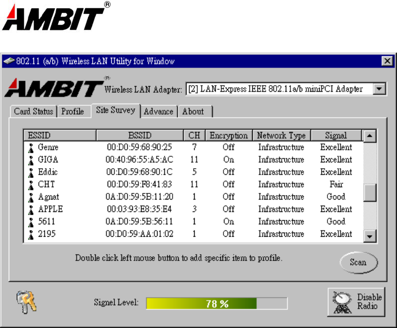
Task: Select the 5611 ESSID entry
Action: coord(46,221)
